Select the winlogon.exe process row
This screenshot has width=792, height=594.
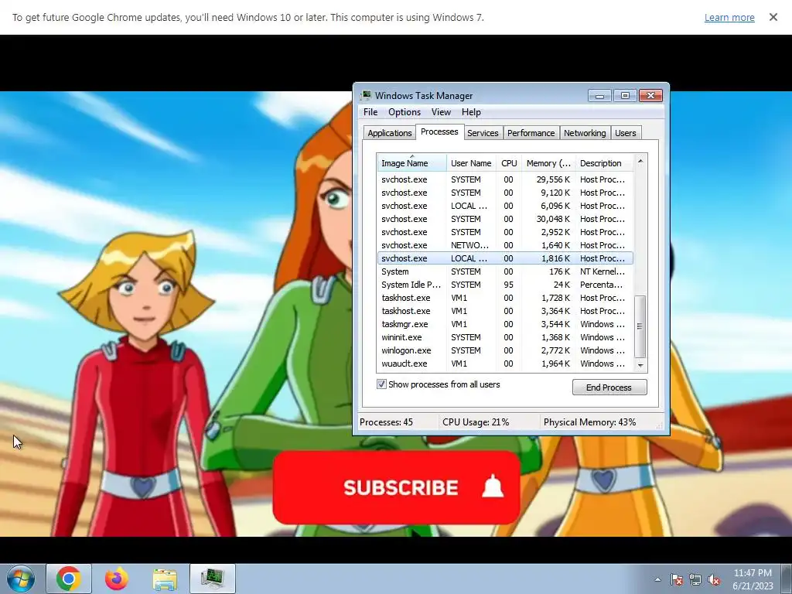point(505,350)
